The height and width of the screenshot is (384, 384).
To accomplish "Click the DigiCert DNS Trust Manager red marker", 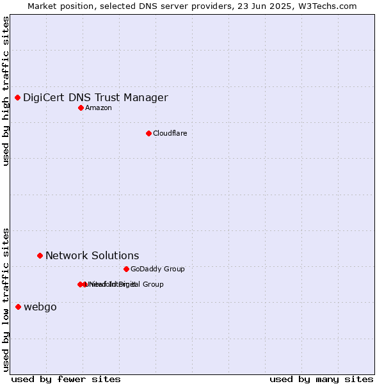I will pos(18,98).
